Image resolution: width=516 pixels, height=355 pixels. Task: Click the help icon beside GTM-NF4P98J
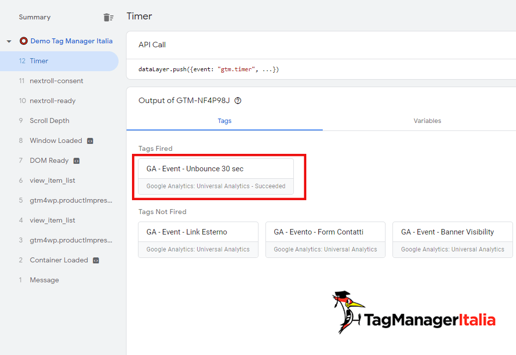pyautogui.click(x=238, y=101)
